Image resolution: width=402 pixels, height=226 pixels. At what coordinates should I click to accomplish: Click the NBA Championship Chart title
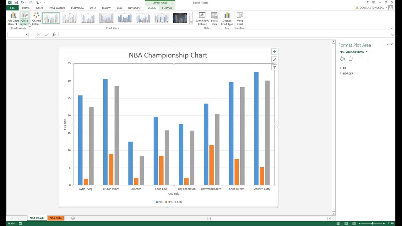click(168, 55)
